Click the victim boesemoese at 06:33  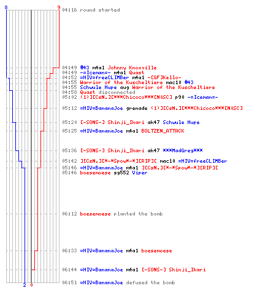(x=156, y=251)
